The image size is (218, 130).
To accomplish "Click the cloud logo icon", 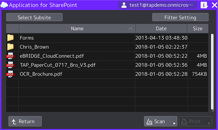I will [x=4, y=5].
